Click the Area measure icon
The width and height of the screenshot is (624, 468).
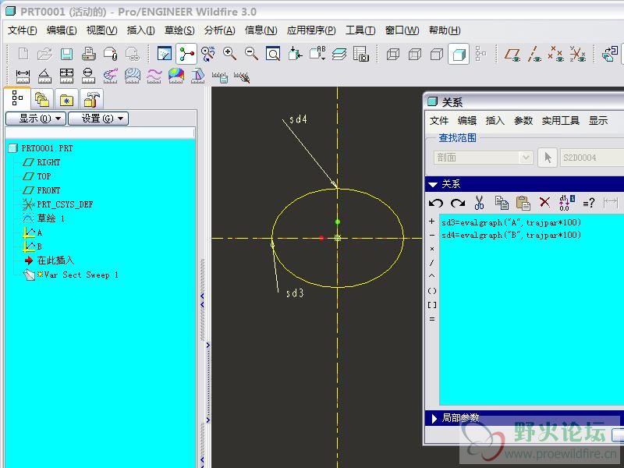click(66, 76)
